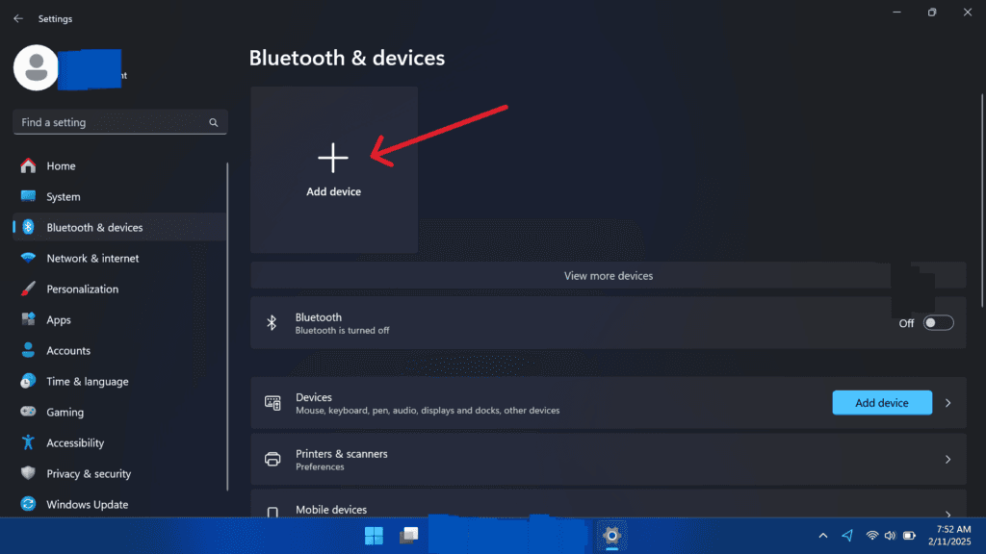Screen dimensions: 986x554
Task: Click the Preferences text under Printers
Action: coord(320,466)
